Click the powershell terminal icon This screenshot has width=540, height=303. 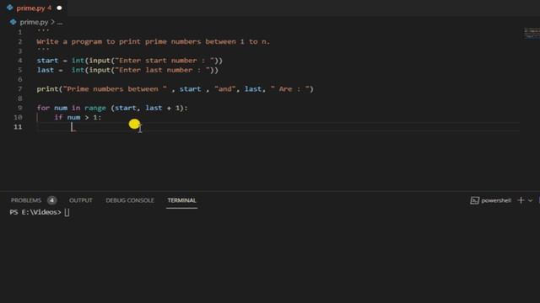click(x=474, y=200)
